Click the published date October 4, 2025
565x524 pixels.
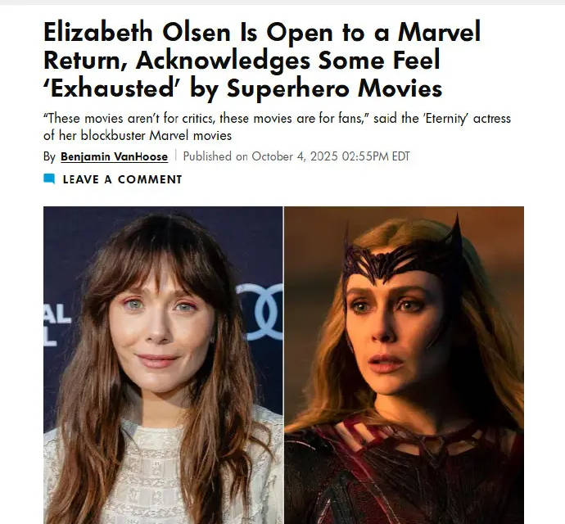click(295, 156)
